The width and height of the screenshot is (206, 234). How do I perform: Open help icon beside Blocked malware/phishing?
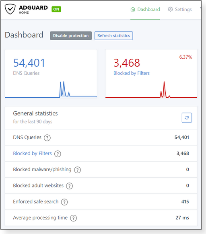(x=78, y=170)
